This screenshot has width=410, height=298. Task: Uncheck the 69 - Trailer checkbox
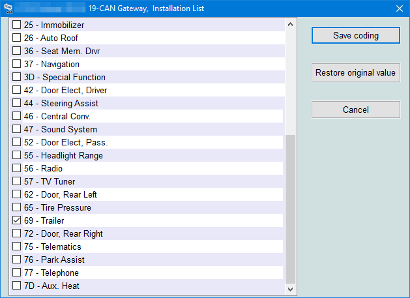tap(16, 220)
